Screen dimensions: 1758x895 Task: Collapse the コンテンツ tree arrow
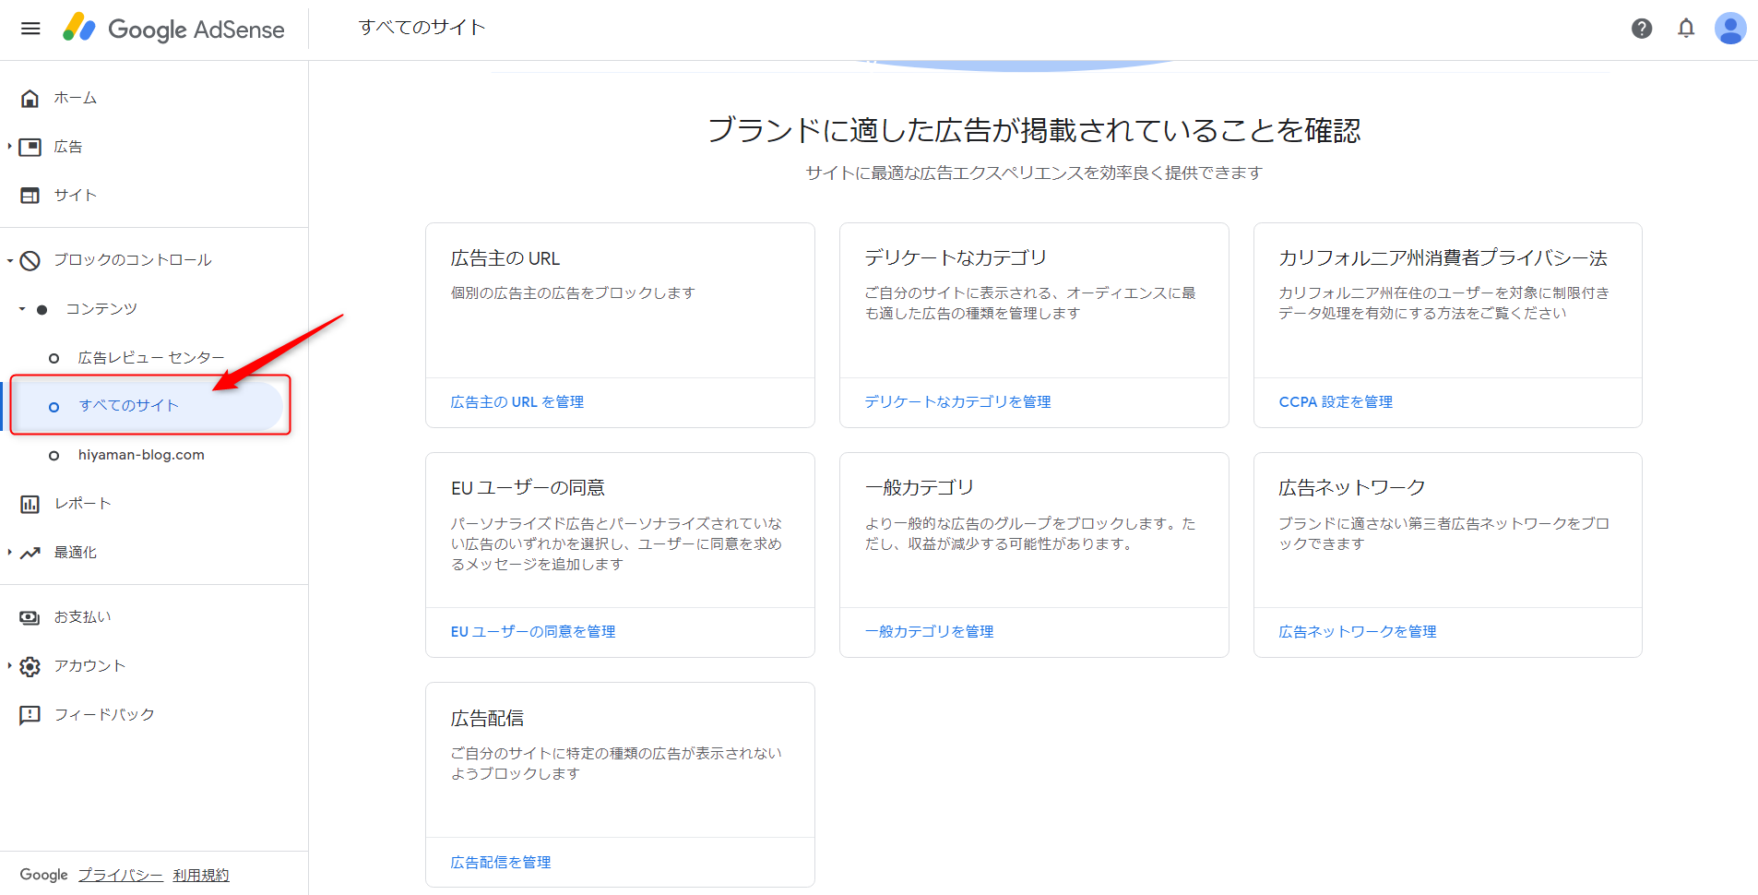22,309
